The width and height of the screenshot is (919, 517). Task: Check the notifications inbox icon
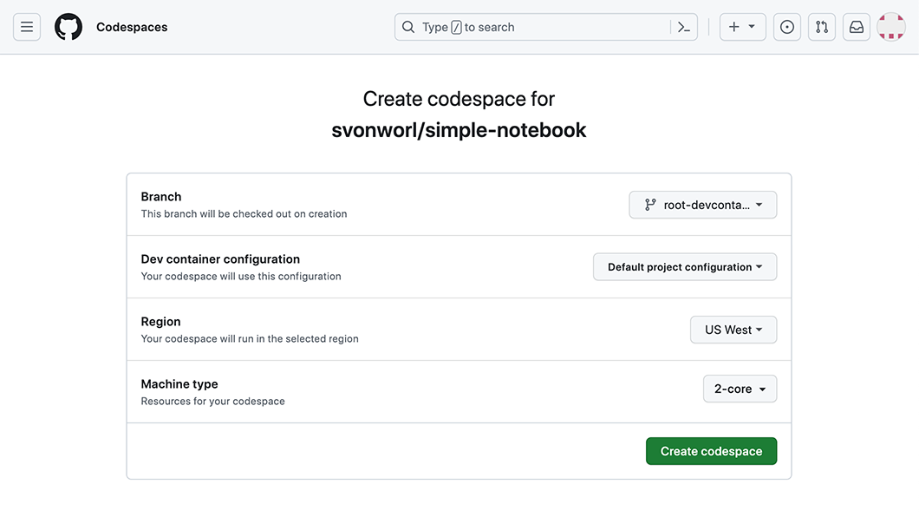(x=856, y=27)
